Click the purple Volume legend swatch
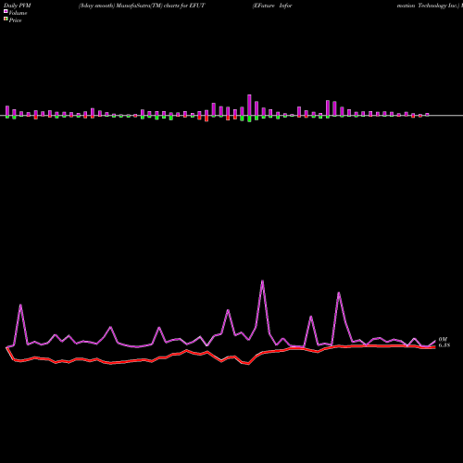 pyautogui.click(x=6, y=11)
